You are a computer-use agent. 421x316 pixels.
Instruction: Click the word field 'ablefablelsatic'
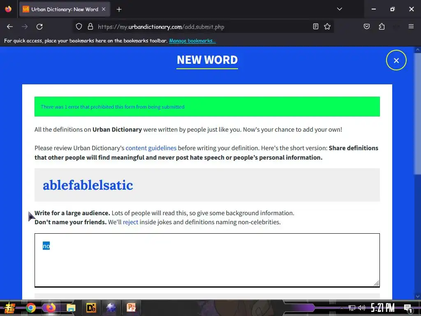tap(207, 185)
